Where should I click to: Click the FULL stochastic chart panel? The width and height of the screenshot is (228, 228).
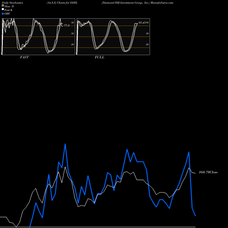(113, 36)
